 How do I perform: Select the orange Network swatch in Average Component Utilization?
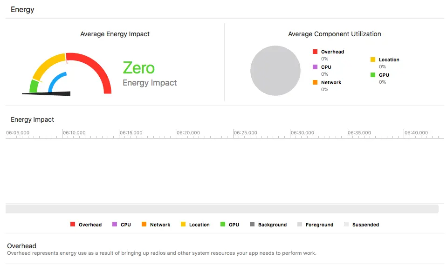click(x=315, y=82)
